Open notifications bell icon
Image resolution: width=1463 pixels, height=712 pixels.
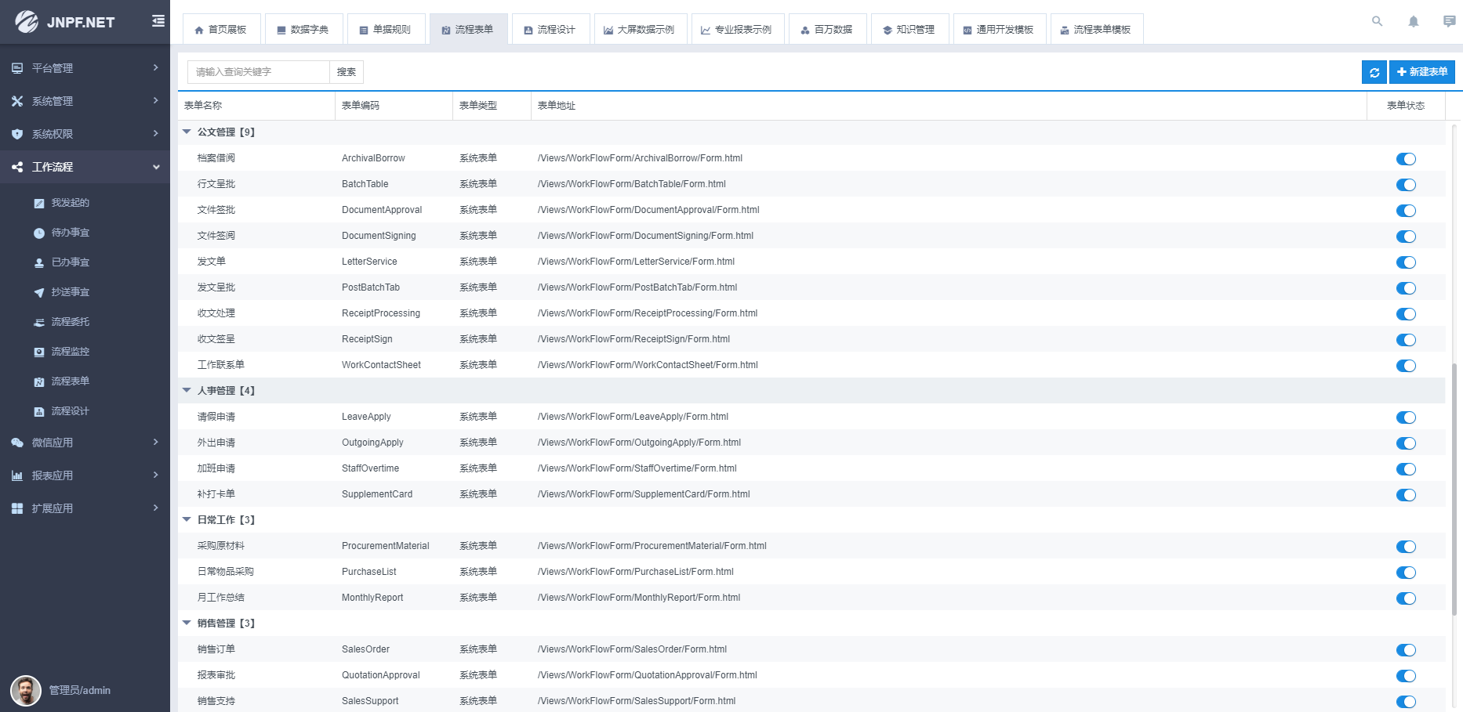(x=1414, y=21)
